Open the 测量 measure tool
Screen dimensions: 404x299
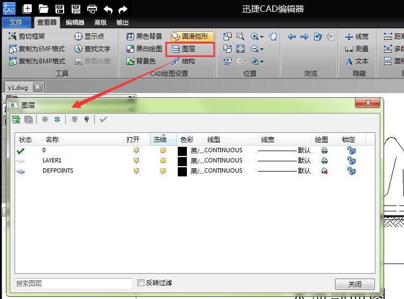[x=357, y=49]
